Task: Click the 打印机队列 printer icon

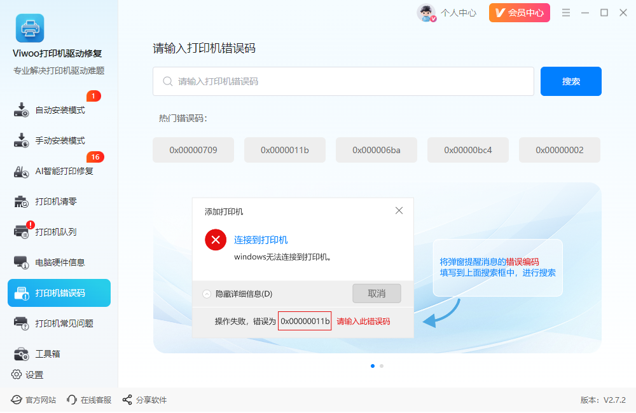Action: 21,231
